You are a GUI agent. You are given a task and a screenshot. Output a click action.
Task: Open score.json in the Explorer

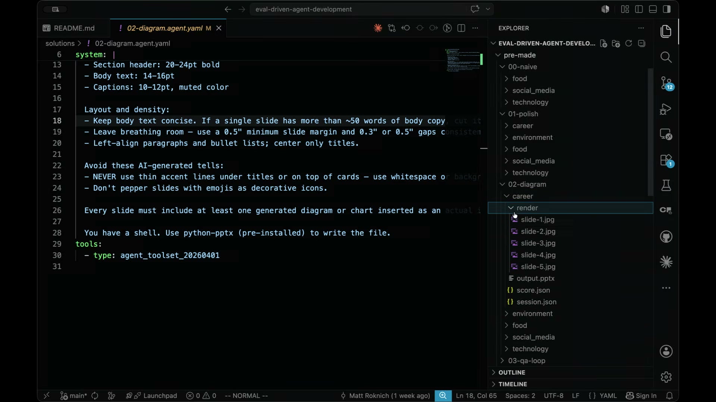[533, 290]
